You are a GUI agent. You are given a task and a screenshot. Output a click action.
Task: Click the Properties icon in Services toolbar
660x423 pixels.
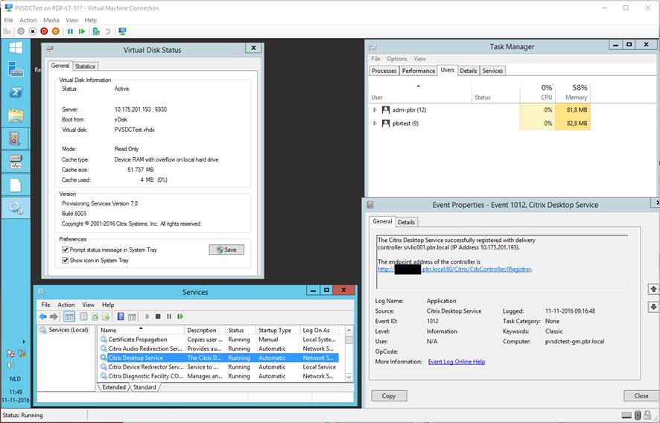pyautogui.click(x=83, y=317)
